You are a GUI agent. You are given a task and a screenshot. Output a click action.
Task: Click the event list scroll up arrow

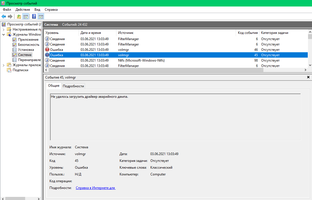(310, 32)
